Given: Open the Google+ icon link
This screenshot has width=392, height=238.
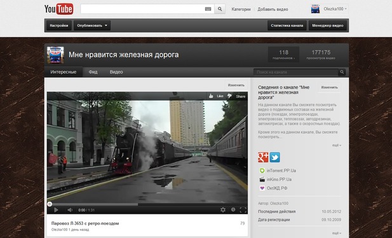Looking at the screenshot, I should coord(263,157).
